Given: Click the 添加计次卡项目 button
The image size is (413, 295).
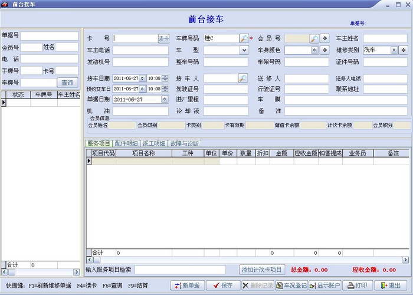Looking at the screenshot, I should (262, 270).
